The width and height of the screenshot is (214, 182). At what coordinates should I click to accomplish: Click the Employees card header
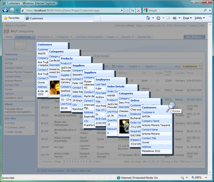coord(110,79)
